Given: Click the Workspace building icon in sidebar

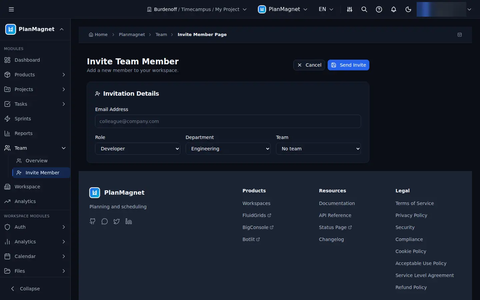Looking at the screenshot, I should tap(7, 187).
